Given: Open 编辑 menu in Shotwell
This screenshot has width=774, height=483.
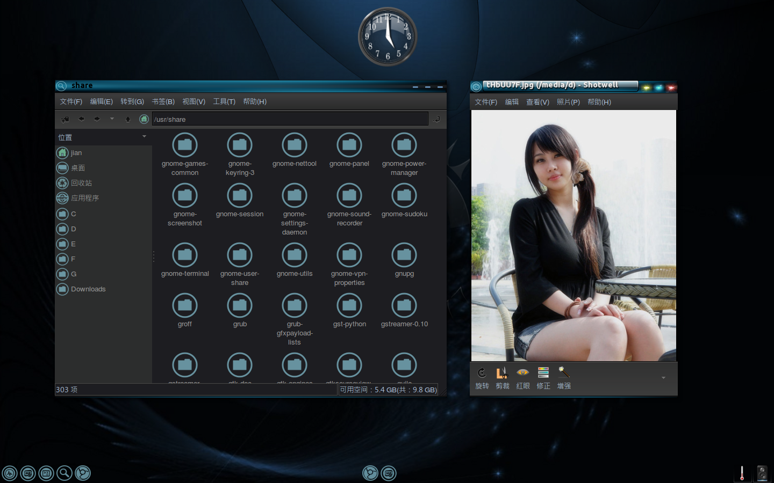Looking at the screenshot, I should (512, 102).
